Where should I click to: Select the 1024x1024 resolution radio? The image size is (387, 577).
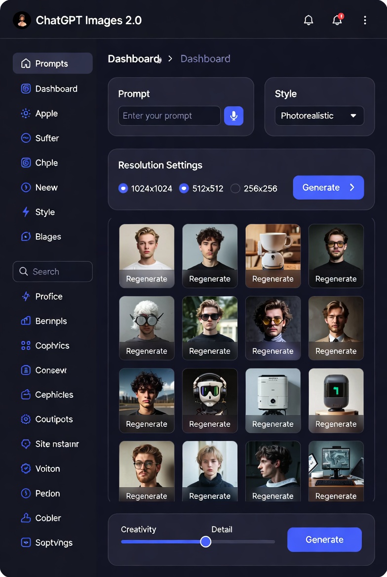pyautogui.click(x=123, y=188)
